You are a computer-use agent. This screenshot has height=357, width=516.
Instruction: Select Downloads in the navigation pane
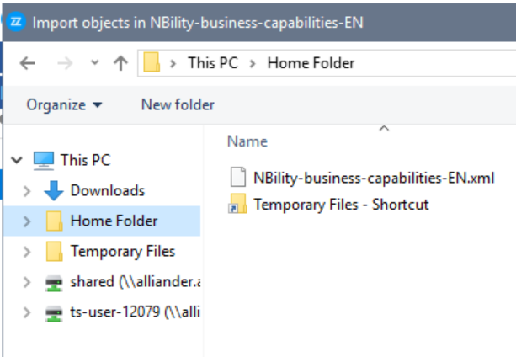[107, 191]
